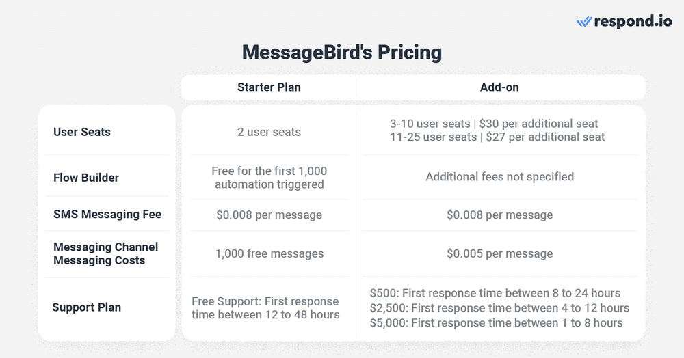
Task: Click the Messaging Channel Messaging Costs label
Action: [105, 253]
